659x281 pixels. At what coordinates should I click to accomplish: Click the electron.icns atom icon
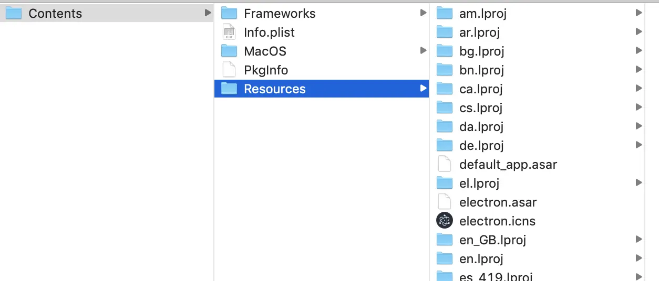445,221
